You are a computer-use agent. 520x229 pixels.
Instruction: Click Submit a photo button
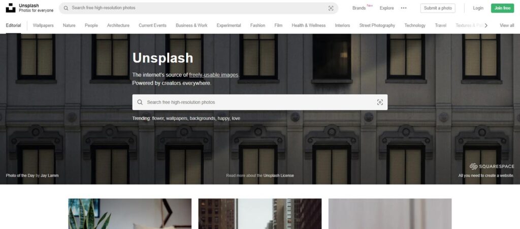point(438,8)
